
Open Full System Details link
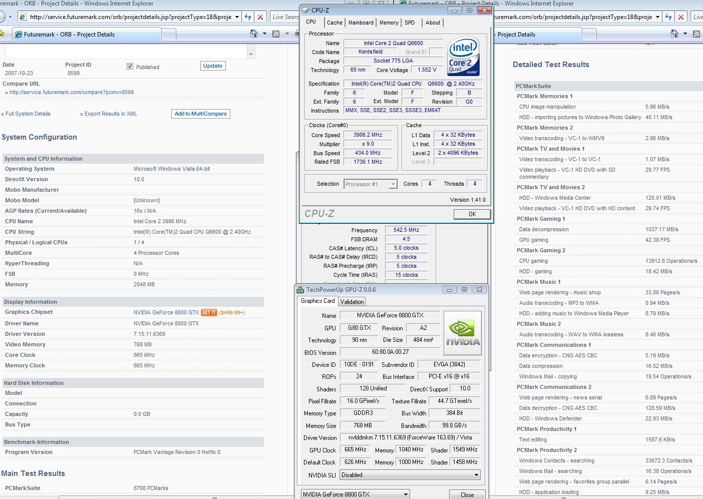pos(28,114)
